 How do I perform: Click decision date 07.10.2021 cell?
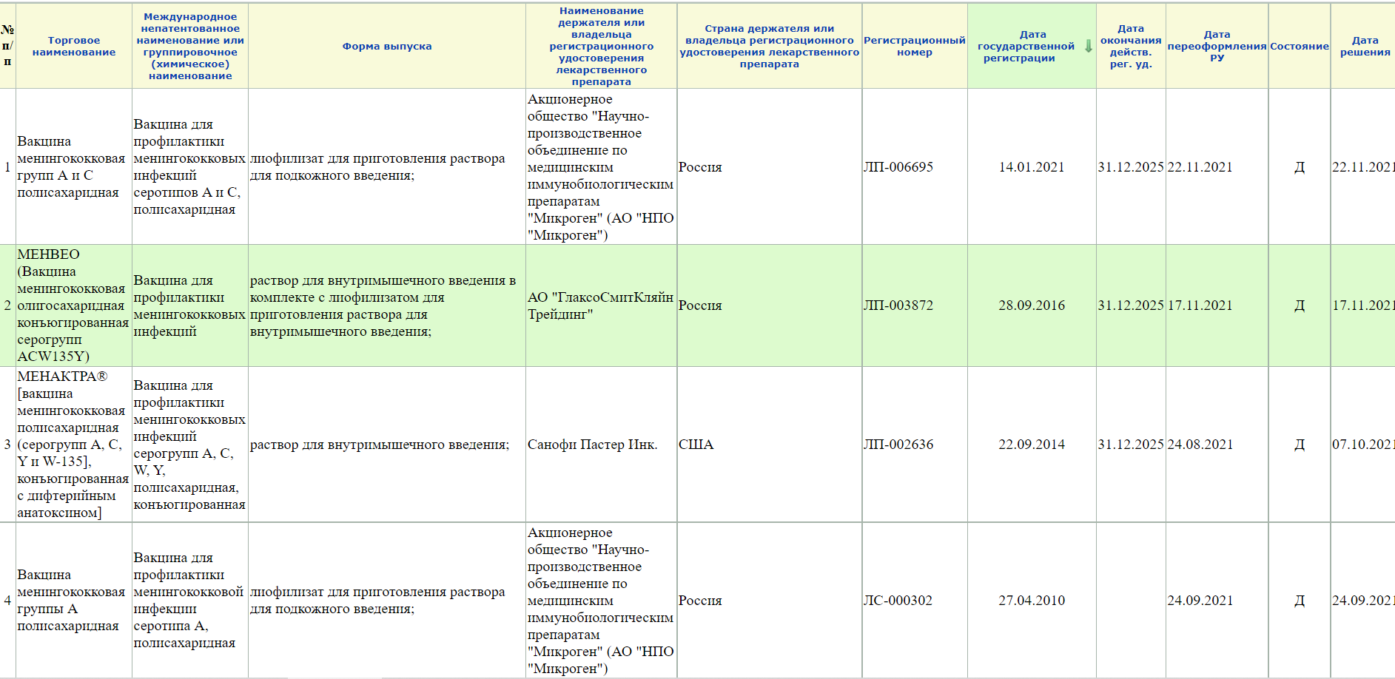click(1363, 445)
